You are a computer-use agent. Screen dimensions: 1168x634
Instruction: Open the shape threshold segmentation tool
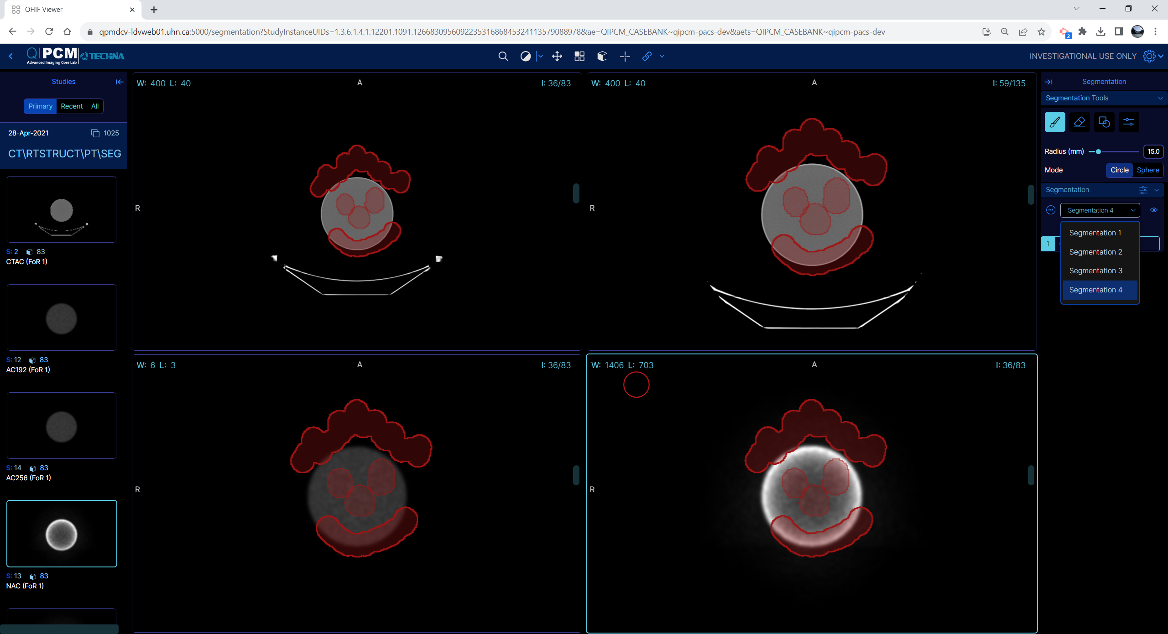[x=1104, y=122]
